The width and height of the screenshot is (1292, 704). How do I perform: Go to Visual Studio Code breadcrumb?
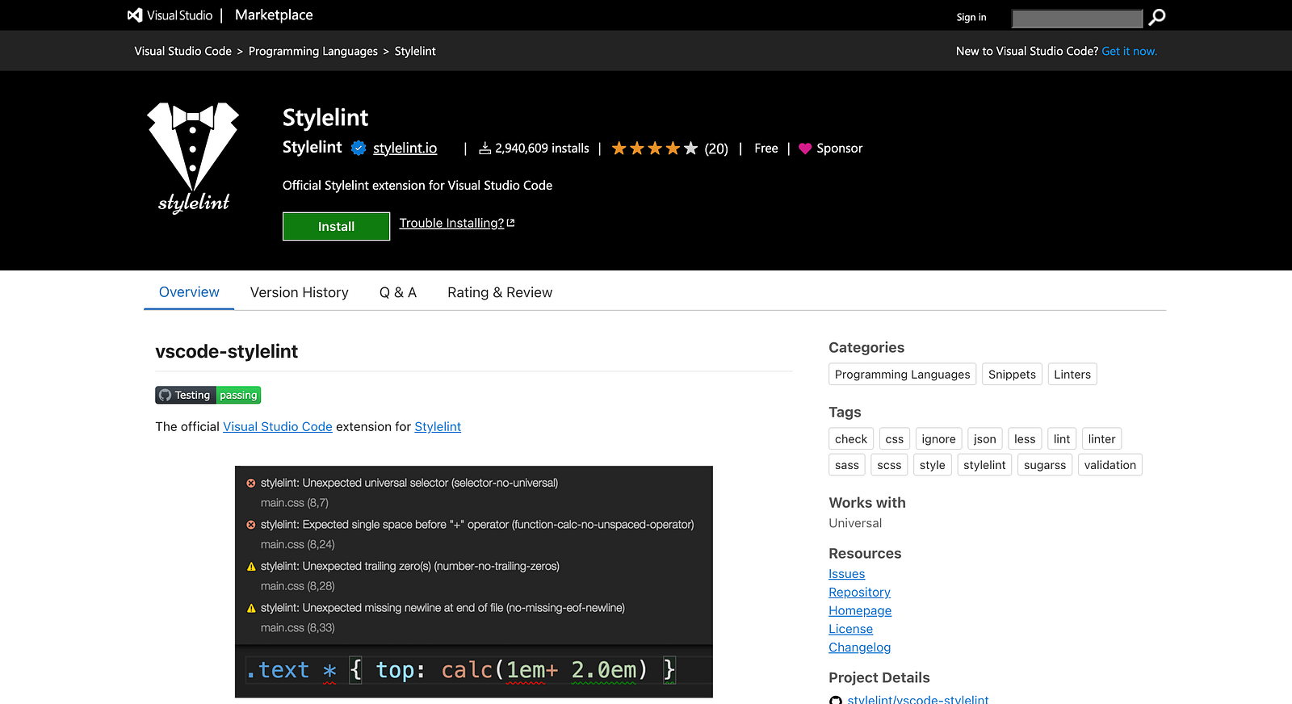183,51
